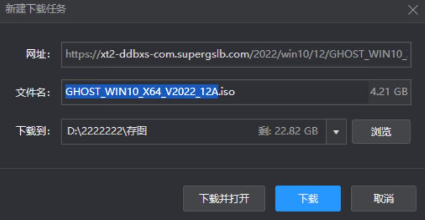
Task: Open the 浏览 folder browser
Action: click(x=381, y=132)
